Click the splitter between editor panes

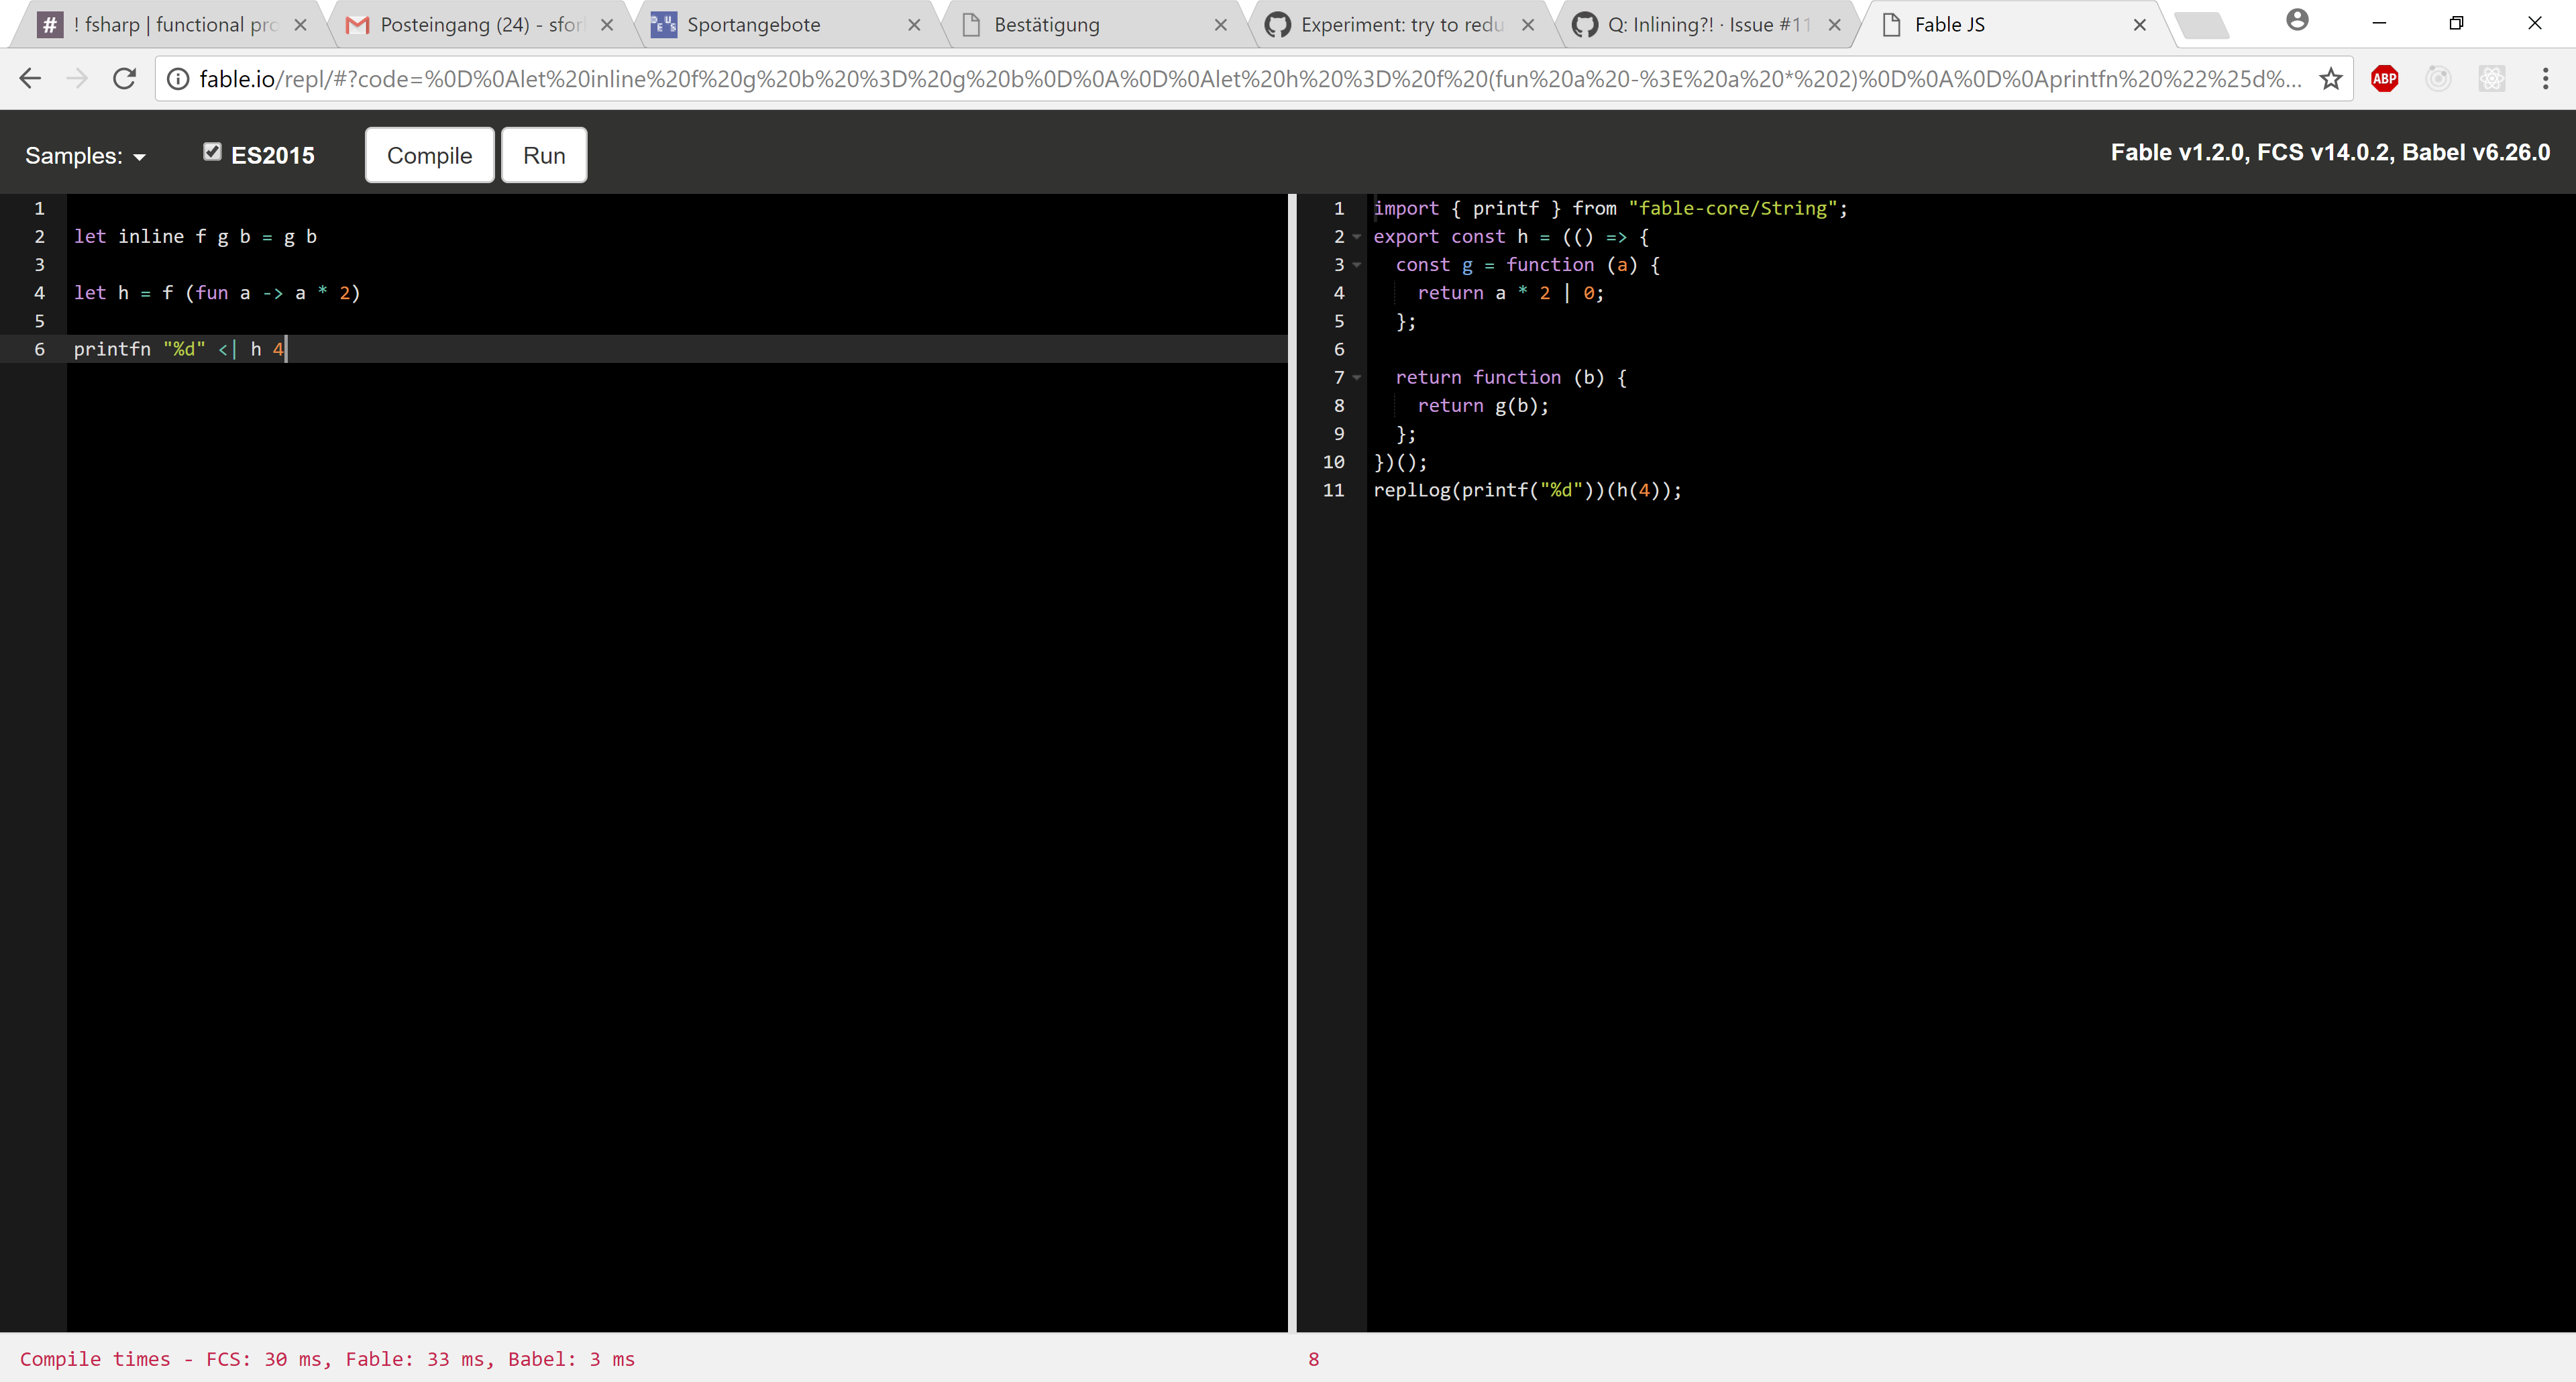tap(1292, 760)
